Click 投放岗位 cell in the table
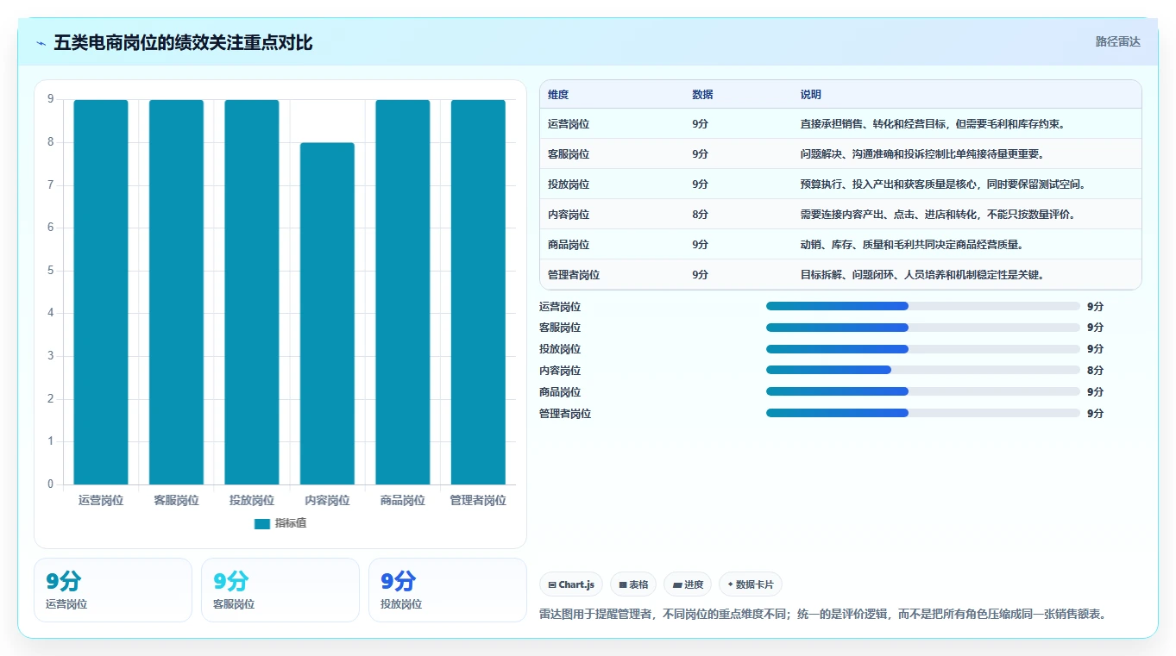The image size is (1176, 656). 569,184
